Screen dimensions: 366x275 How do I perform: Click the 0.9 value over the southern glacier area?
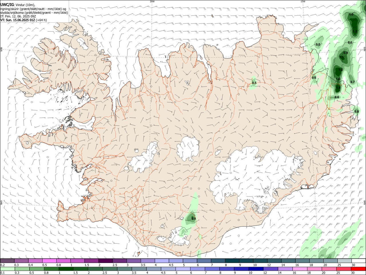coord(194,219)
